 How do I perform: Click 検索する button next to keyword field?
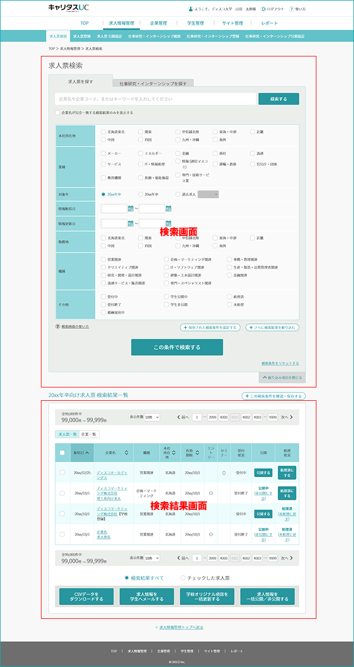click(279, 99)
